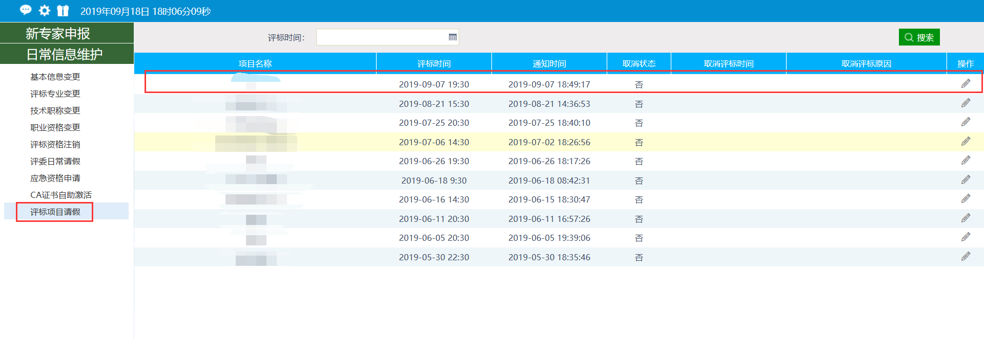
Task: Go to 评委日常请假 menu item
Action: (55, 161)
